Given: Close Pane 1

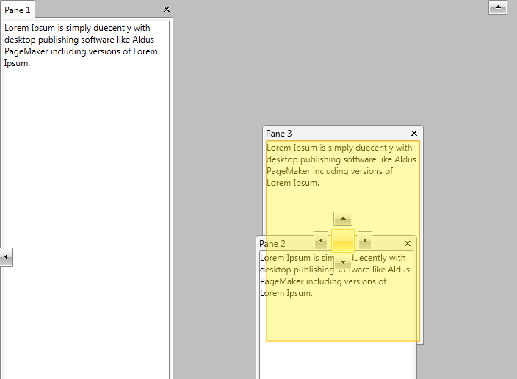Looking at the screenshot, I should (167, 10).
